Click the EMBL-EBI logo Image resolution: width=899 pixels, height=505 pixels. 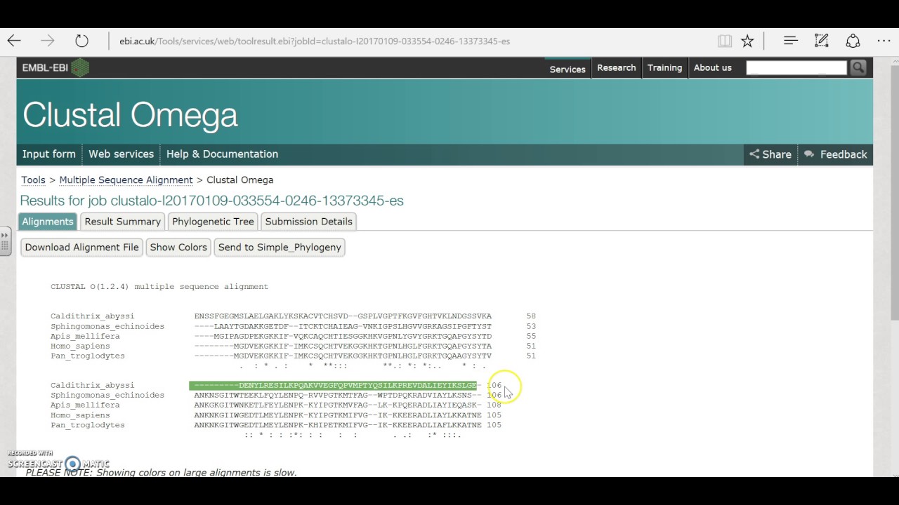[x=55, y=67]
